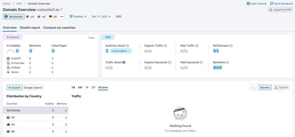
Task: Switch database to US
Action: [x=30, y=17]
